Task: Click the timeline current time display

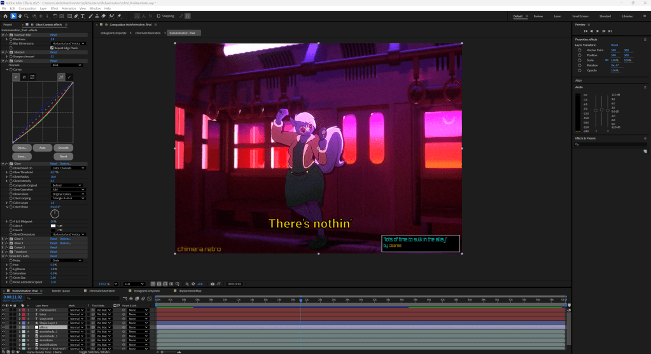Action: [x=13, y=297]
